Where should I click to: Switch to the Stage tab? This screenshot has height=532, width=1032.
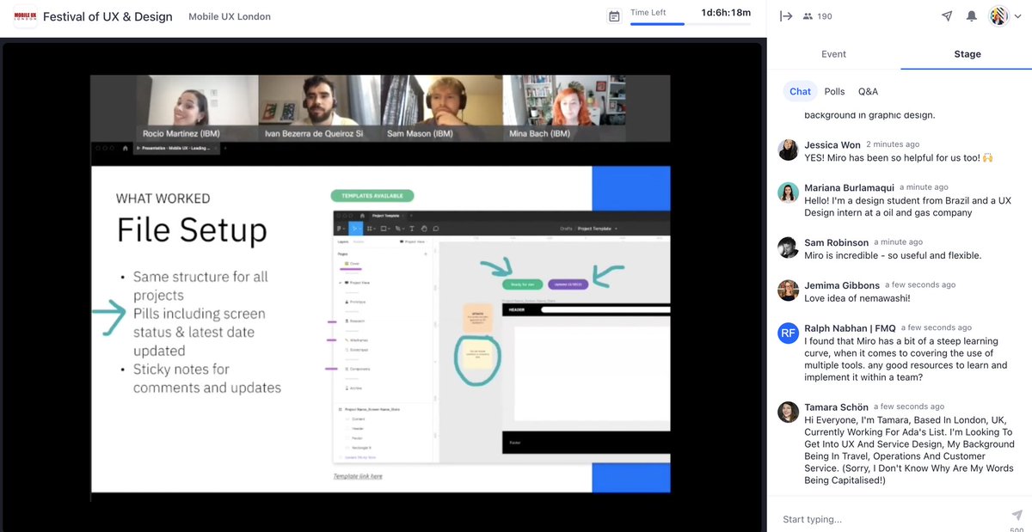(967, 54)
